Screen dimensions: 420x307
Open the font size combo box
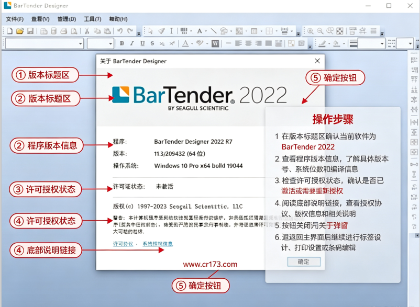[101, 43]
